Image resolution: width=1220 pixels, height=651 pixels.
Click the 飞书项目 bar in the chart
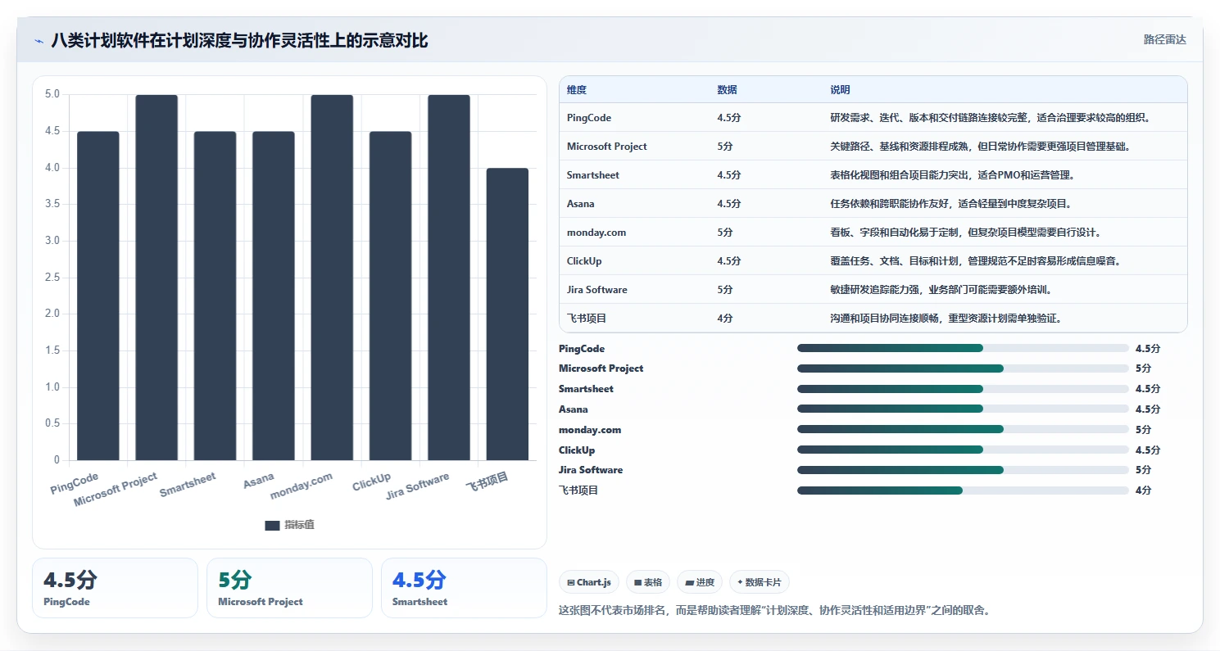(x=507, y=314)
